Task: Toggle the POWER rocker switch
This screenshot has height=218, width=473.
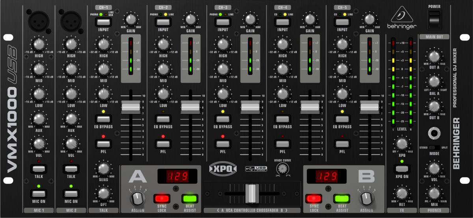Action: (434, 19)
